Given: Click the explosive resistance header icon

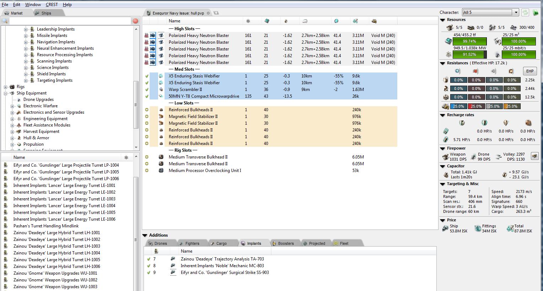Looking at the screenshot, I should point(511,71).
